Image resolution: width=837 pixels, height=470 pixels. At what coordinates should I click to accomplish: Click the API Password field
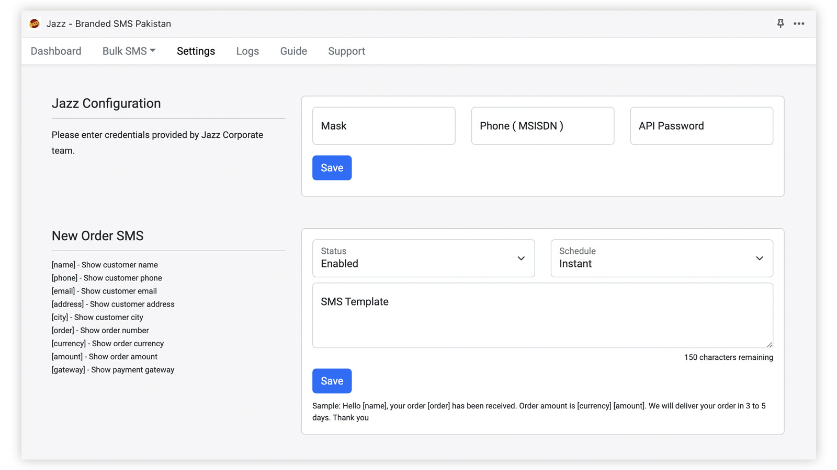tap(701, 126)
